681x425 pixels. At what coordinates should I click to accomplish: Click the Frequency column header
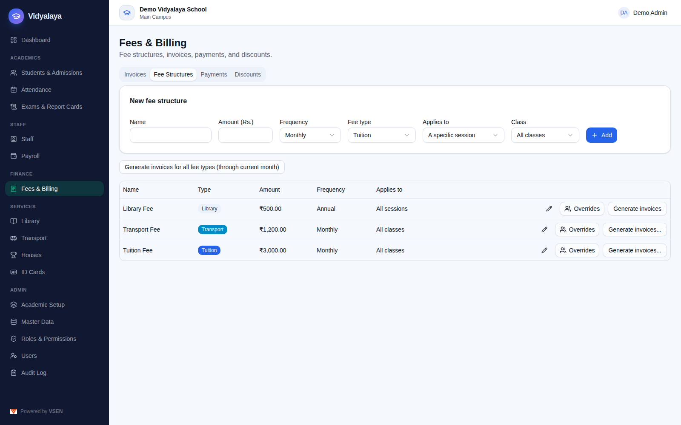click(x=331, y=190)
